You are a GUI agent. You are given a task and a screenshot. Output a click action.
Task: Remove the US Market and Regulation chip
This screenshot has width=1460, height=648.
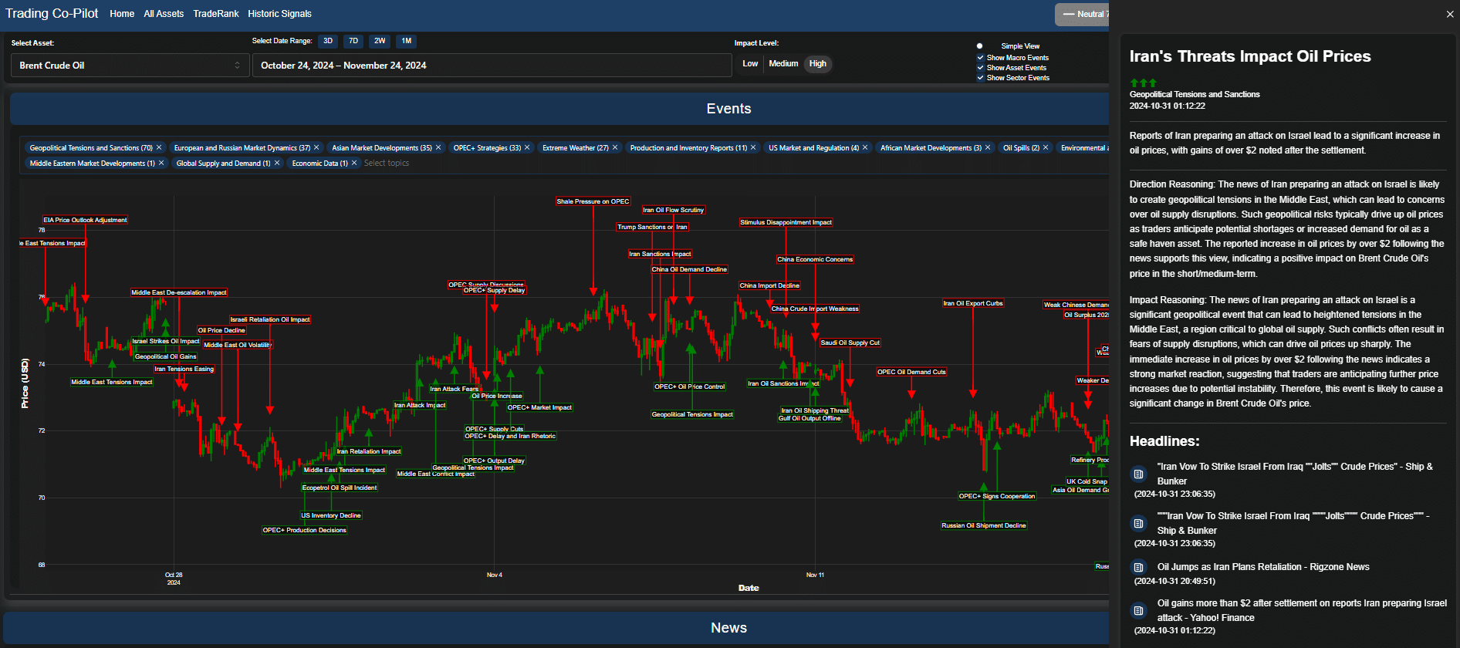865,147
